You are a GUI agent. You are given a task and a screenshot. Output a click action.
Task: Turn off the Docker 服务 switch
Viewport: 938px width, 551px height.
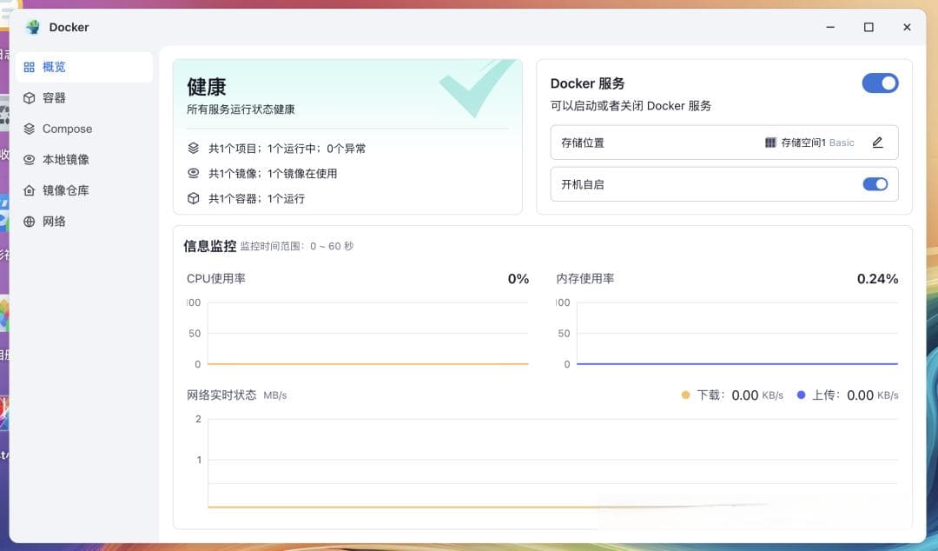[x=880, y=83]
